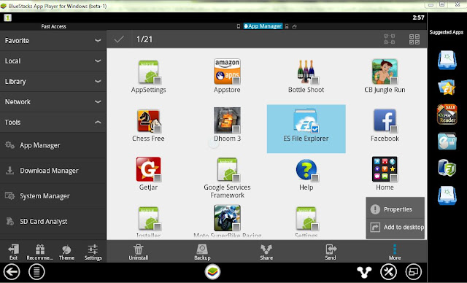Click the select all grid icon
The width and height of the screenshot is (467, 283).
(x=414, y=39)
